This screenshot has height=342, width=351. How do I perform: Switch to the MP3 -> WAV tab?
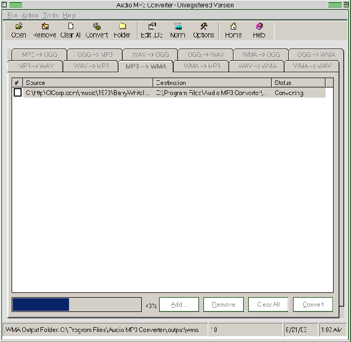[x=36, y=66]
